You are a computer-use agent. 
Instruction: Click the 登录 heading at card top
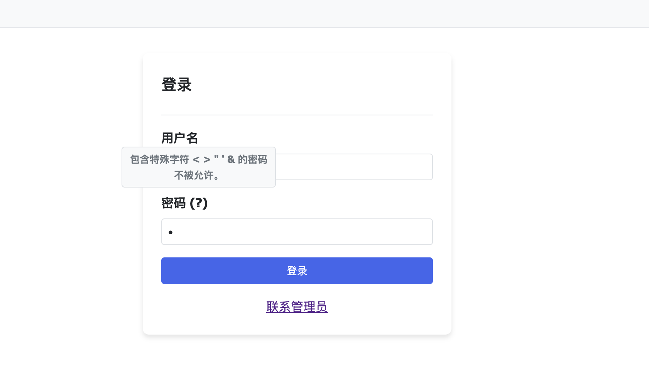(176, 85)
